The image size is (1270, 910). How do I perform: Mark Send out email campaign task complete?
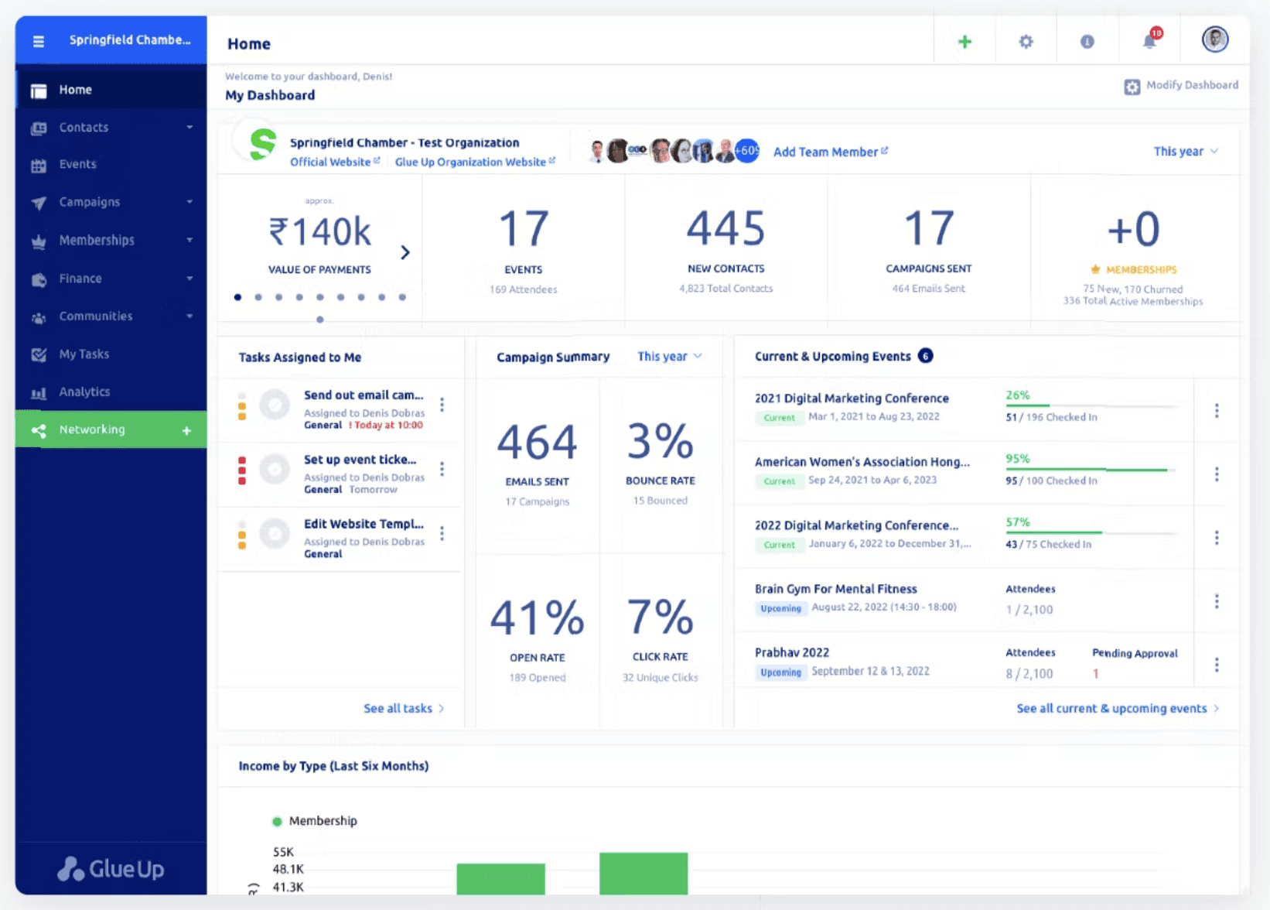(275, 405)
